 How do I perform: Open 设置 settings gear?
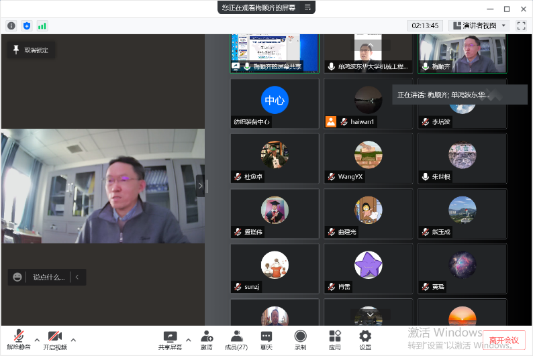click(365, 339)
